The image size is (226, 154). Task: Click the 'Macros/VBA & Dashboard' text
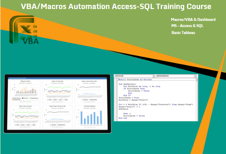[x=193, y=20]
